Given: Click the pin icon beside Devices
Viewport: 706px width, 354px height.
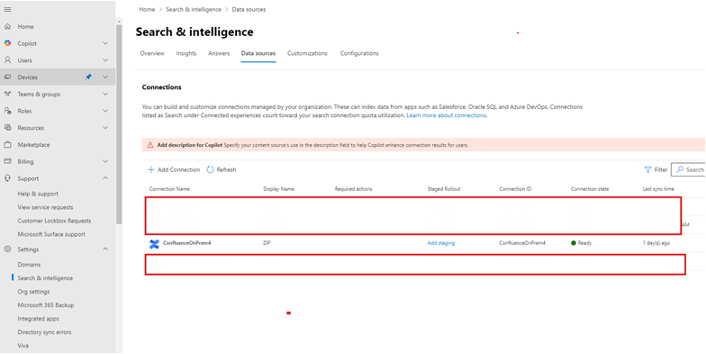Looking at the screenshot, I should tap(88, 77).
